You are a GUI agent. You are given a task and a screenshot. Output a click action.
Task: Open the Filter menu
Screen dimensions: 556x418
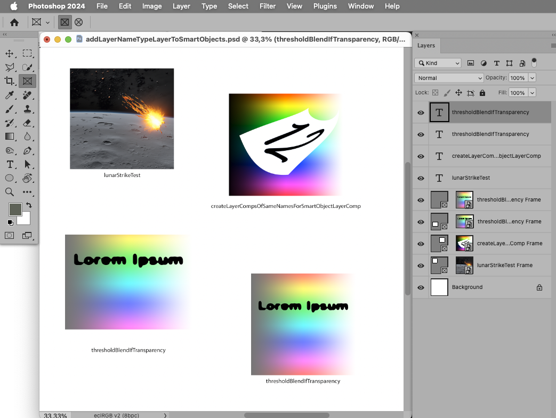pos(267,6)
